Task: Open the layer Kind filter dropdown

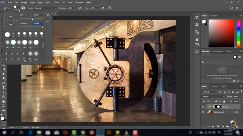Action: [x=210, y=92]
